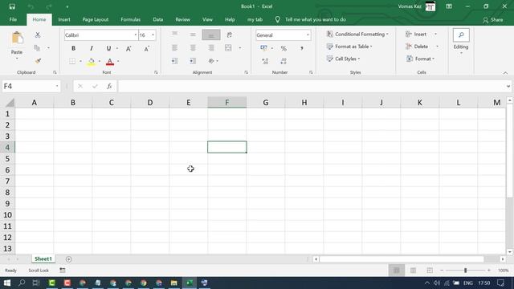Image resolution: width=514 pixels, height=289 pixels.
Task: Click the Insert cells button
Action: pos(416,34)
